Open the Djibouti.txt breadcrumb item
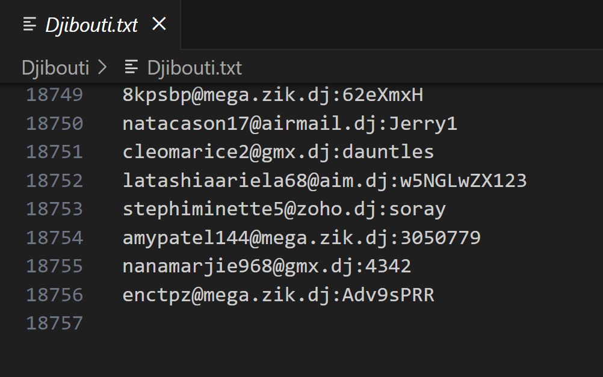The image size is (603, 377). [194, 67]
